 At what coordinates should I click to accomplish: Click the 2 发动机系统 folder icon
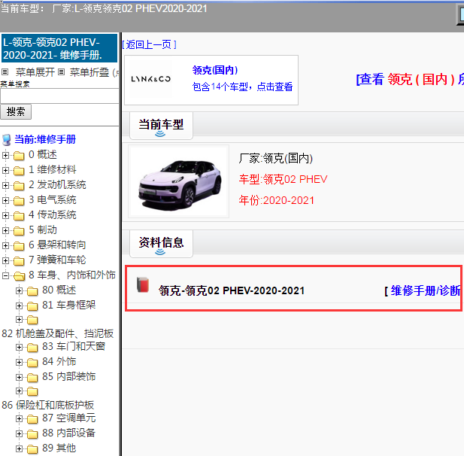click(19, 186)
